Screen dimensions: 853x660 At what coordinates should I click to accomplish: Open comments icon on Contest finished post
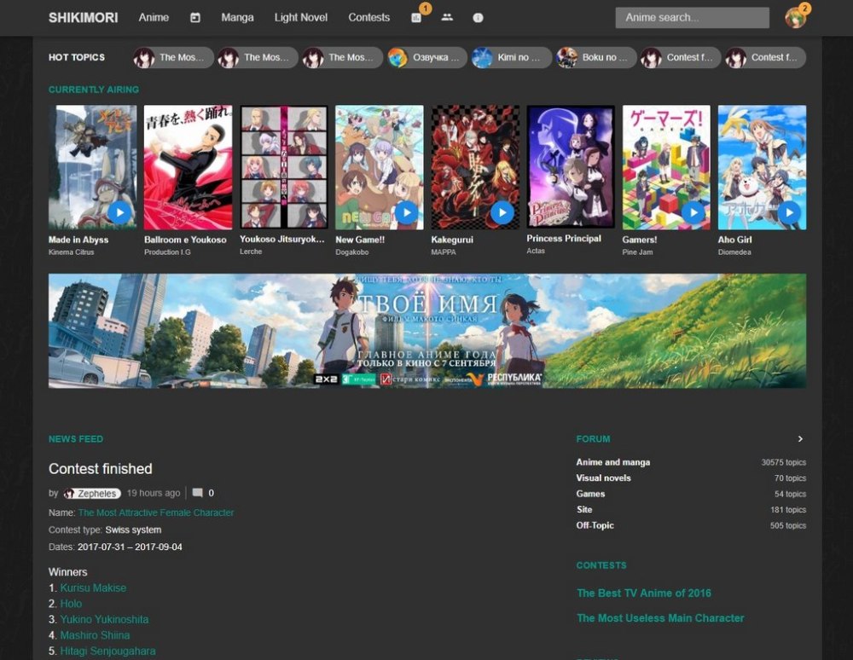[x=198, y=493]
